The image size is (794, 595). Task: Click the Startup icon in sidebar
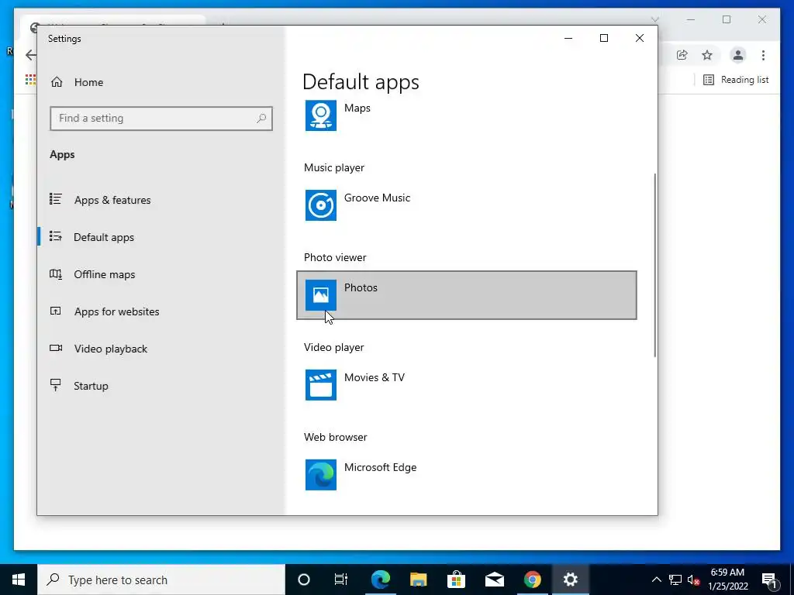tap(56, 385)
